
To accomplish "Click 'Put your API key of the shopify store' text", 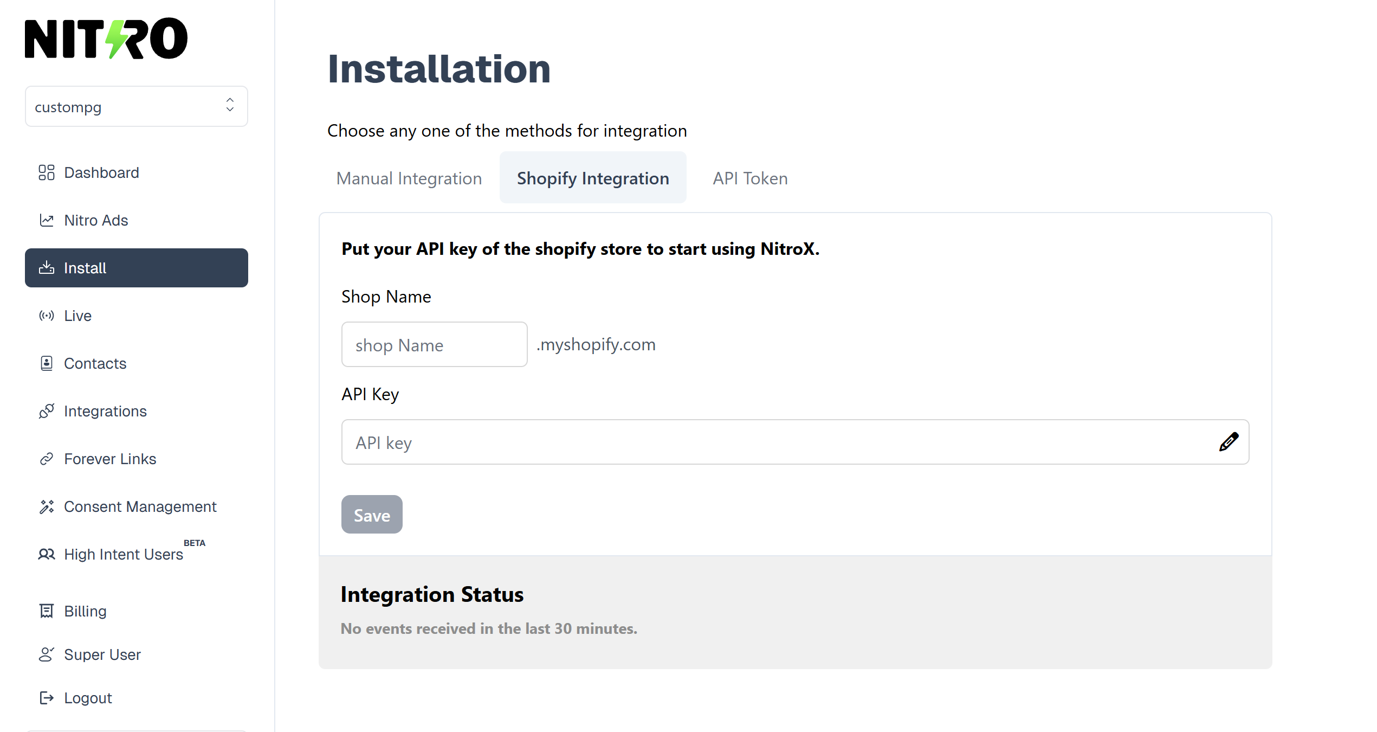I will [580, 249].
